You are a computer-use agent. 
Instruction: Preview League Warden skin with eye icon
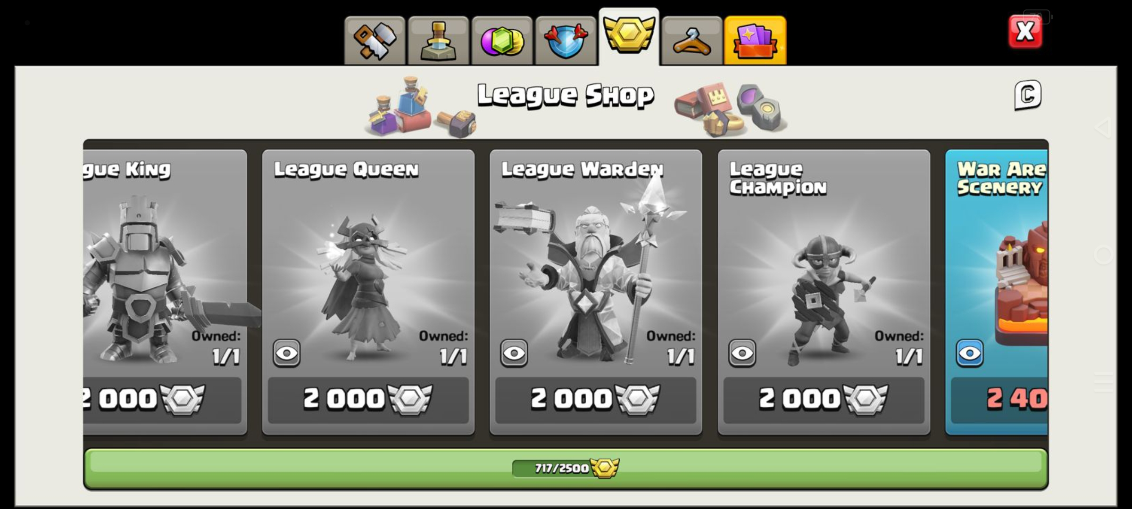click(514, 353)
